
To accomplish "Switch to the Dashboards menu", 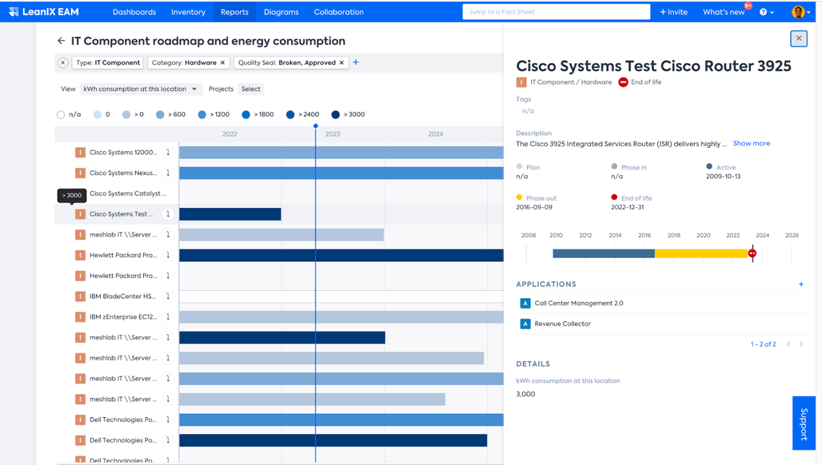I will (134, 11).
